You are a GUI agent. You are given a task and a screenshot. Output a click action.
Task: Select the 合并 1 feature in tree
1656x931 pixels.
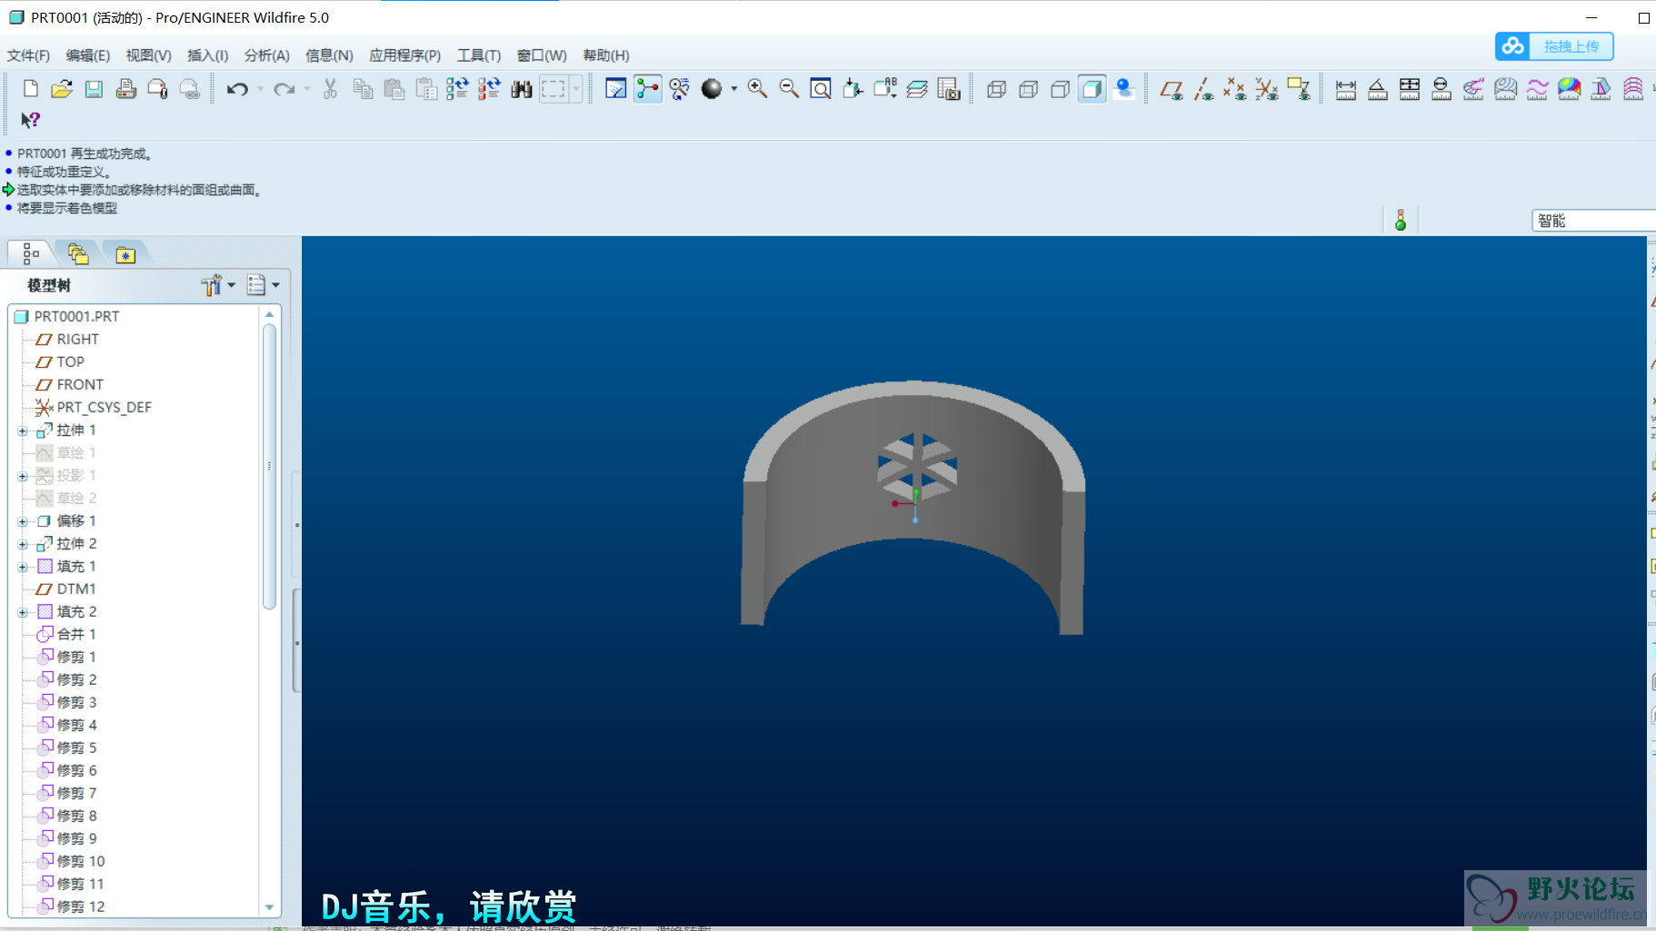click(x=76, y=634)
